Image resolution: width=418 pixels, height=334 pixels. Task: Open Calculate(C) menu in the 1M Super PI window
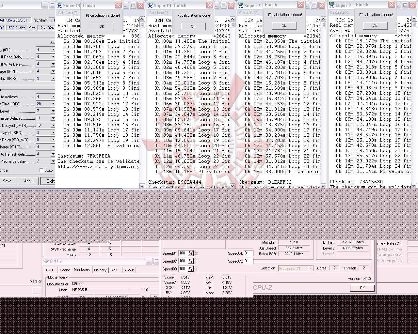click(68, 13)
